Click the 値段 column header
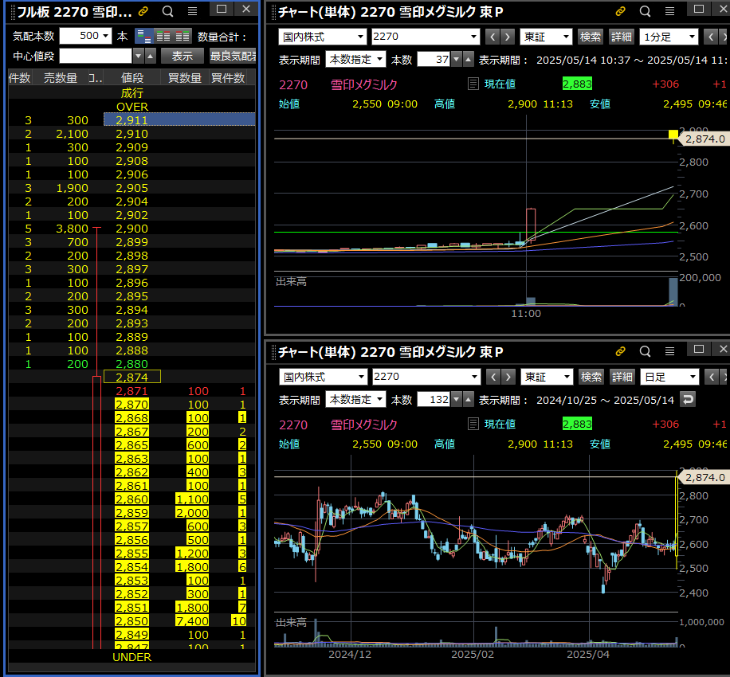This screenshot has width=730, height=677. [x=131, y=78]
